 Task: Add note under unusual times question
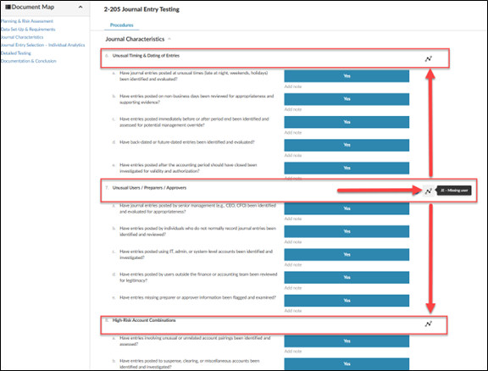pyautogui.click(x=293, y=86)
